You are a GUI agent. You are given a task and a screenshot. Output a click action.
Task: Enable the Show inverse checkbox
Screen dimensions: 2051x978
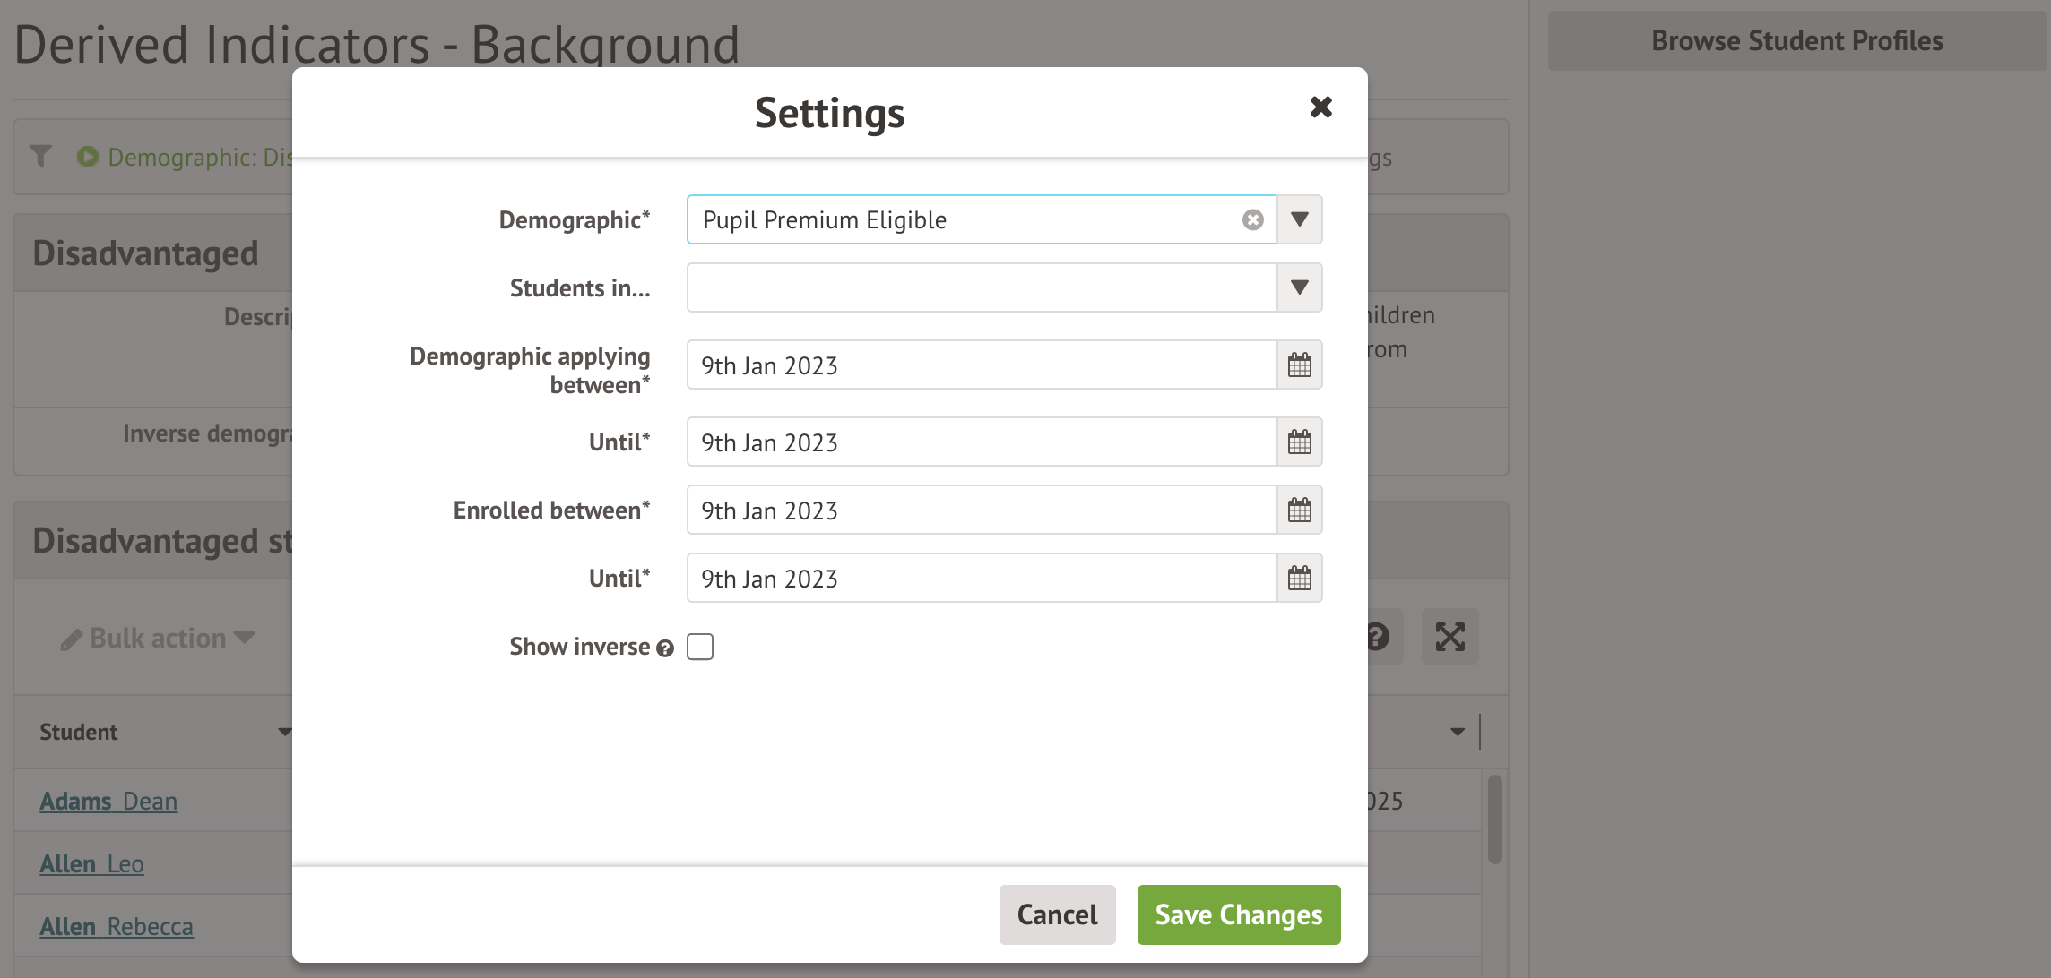(x=700, y=647)
